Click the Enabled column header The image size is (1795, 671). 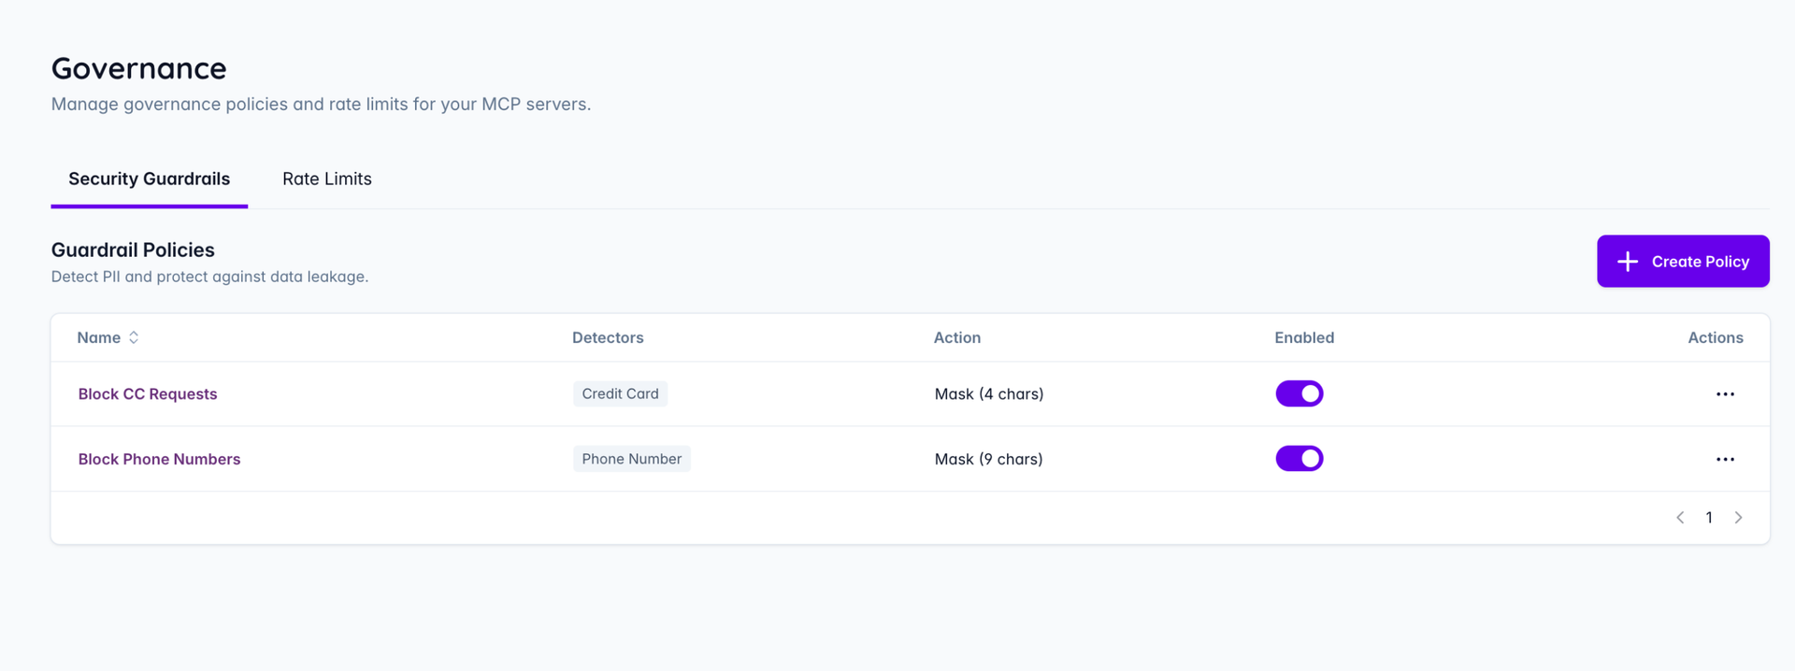pos(1303,337)
